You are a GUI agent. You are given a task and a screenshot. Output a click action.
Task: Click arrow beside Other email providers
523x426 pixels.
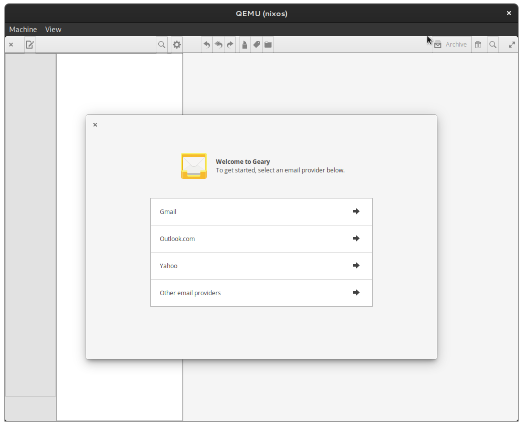[x=356, y=292]
